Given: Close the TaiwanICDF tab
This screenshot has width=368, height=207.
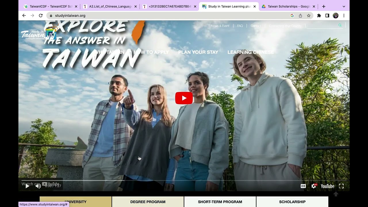Looking at the screenshot, I should click(76, 6).
